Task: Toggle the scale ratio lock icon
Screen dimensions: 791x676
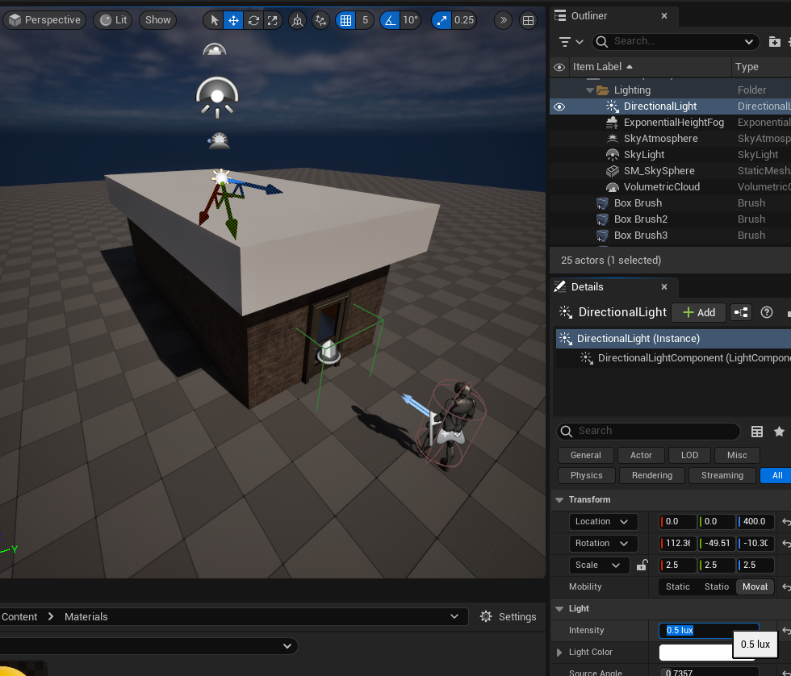Action: coord(642,565)
